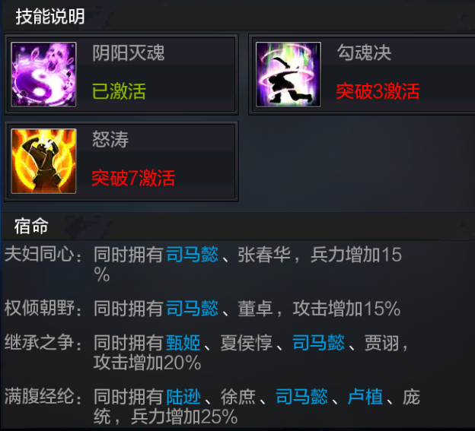Select the 勾魂决 skill name
This screenshot has height=431, width=475.
[364, 53]
